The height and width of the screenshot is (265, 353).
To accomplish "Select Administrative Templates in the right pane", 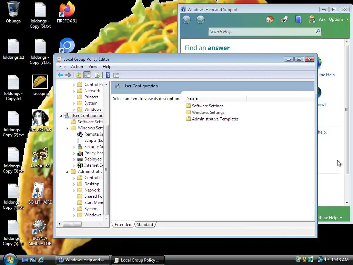I will coord(212,119).
